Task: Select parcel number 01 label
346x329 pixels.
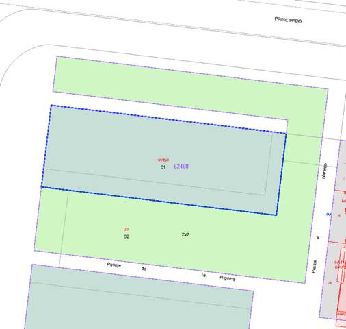Action: [x=163, y=167]
